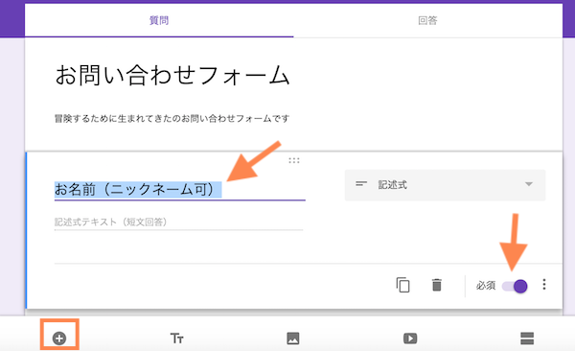Insert a video into the form

(410, 339)
